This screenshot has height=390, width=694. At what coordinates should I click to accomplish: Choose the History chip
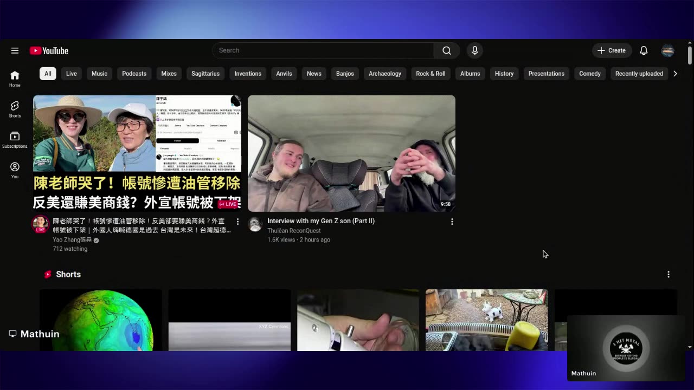pos(504,74)
